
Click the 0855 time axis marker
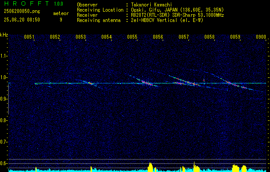click(132, 37)
